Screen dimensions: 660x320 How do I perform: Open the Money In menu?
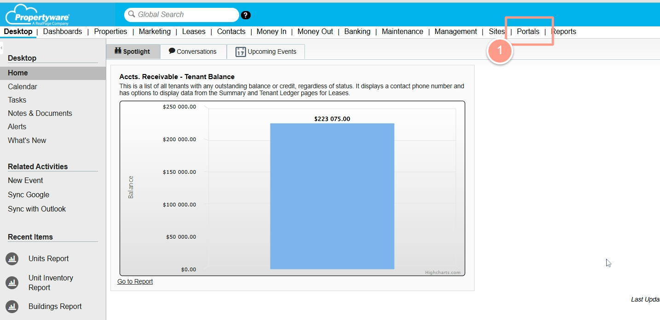tap(271, 32)
